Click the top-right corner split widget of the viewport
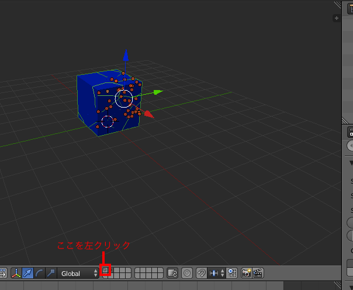The width and height of the screenshot is (353, 290). (x=337, y=5)
